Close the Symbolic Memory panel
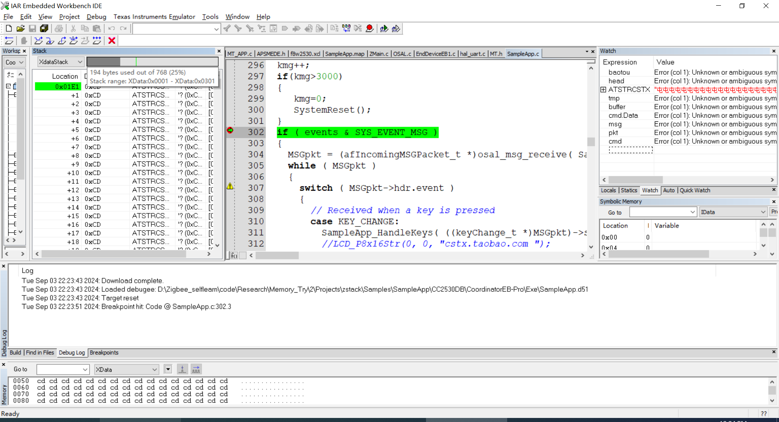This screenshot has height=422, width=779. (x=774, y=201)
